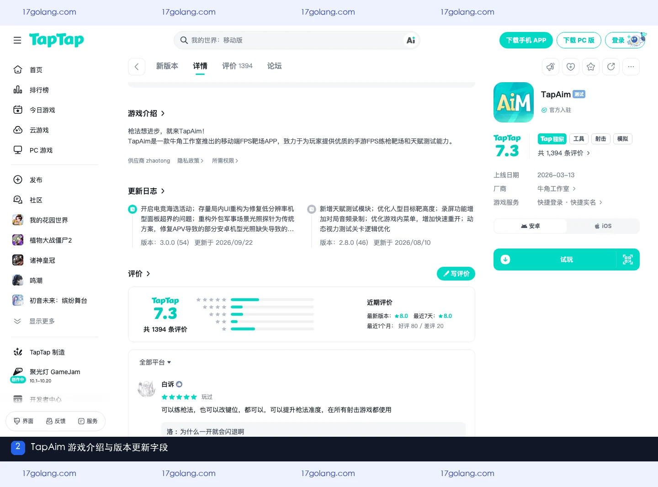Click the star favorite icon
The height and width of the screenshot is (487, 658).
click(591, 67)
